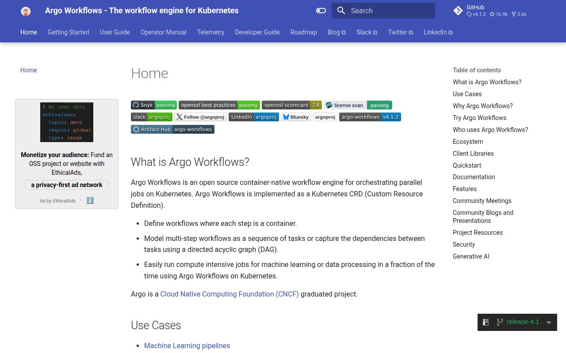
Task: Toggle the light/dark mode switch
Action: [x=321, y=11]
